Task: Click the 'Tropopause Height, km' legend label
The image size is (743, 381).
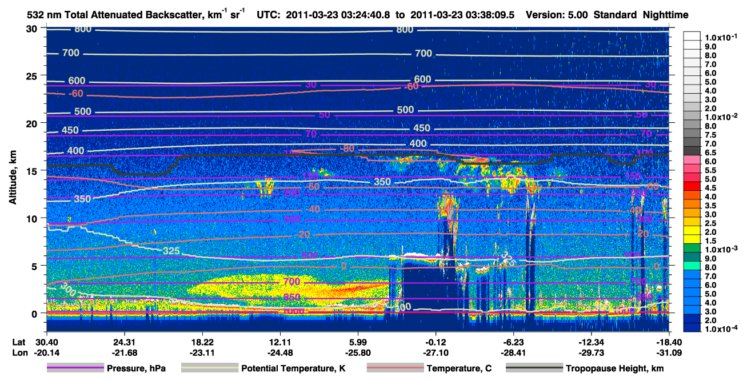Action: click(x=615, y=368)
